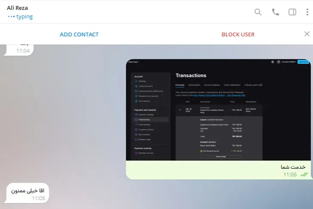Select the Account balance tab in the screenshot
The width and height of the screenshot is (313, 209).
(x=212, y=85)
